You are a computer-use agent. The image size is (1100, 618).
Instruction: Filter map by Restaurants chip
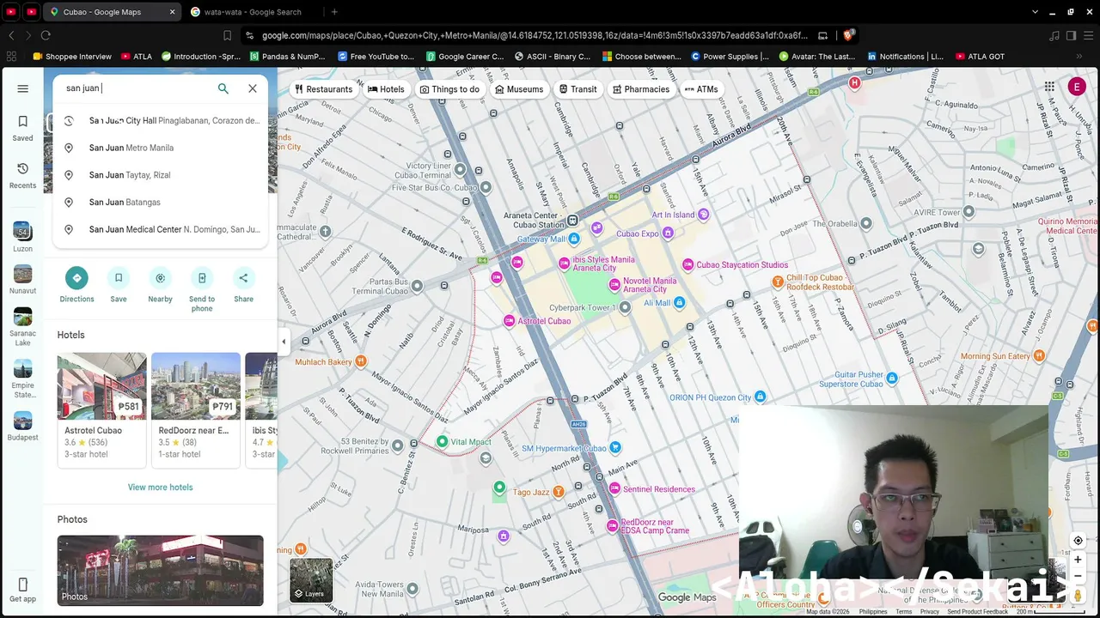coord(323,89)
